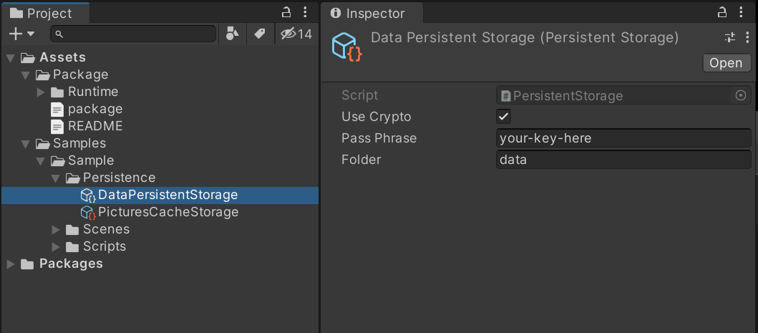Click the PersistentStorage script object picker
This screenshot has width=758, height=333.
click(x=741, y=95)
